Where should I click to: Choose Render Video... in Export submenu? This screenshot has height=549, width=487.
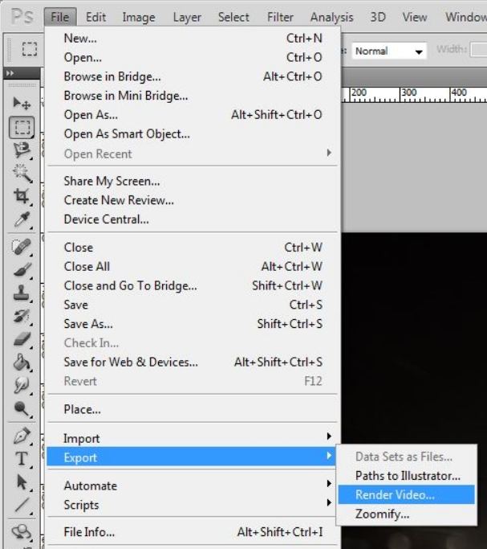[406, 494]
